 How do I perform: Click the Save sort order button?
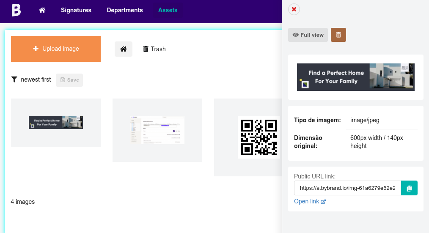pos(69,80)
